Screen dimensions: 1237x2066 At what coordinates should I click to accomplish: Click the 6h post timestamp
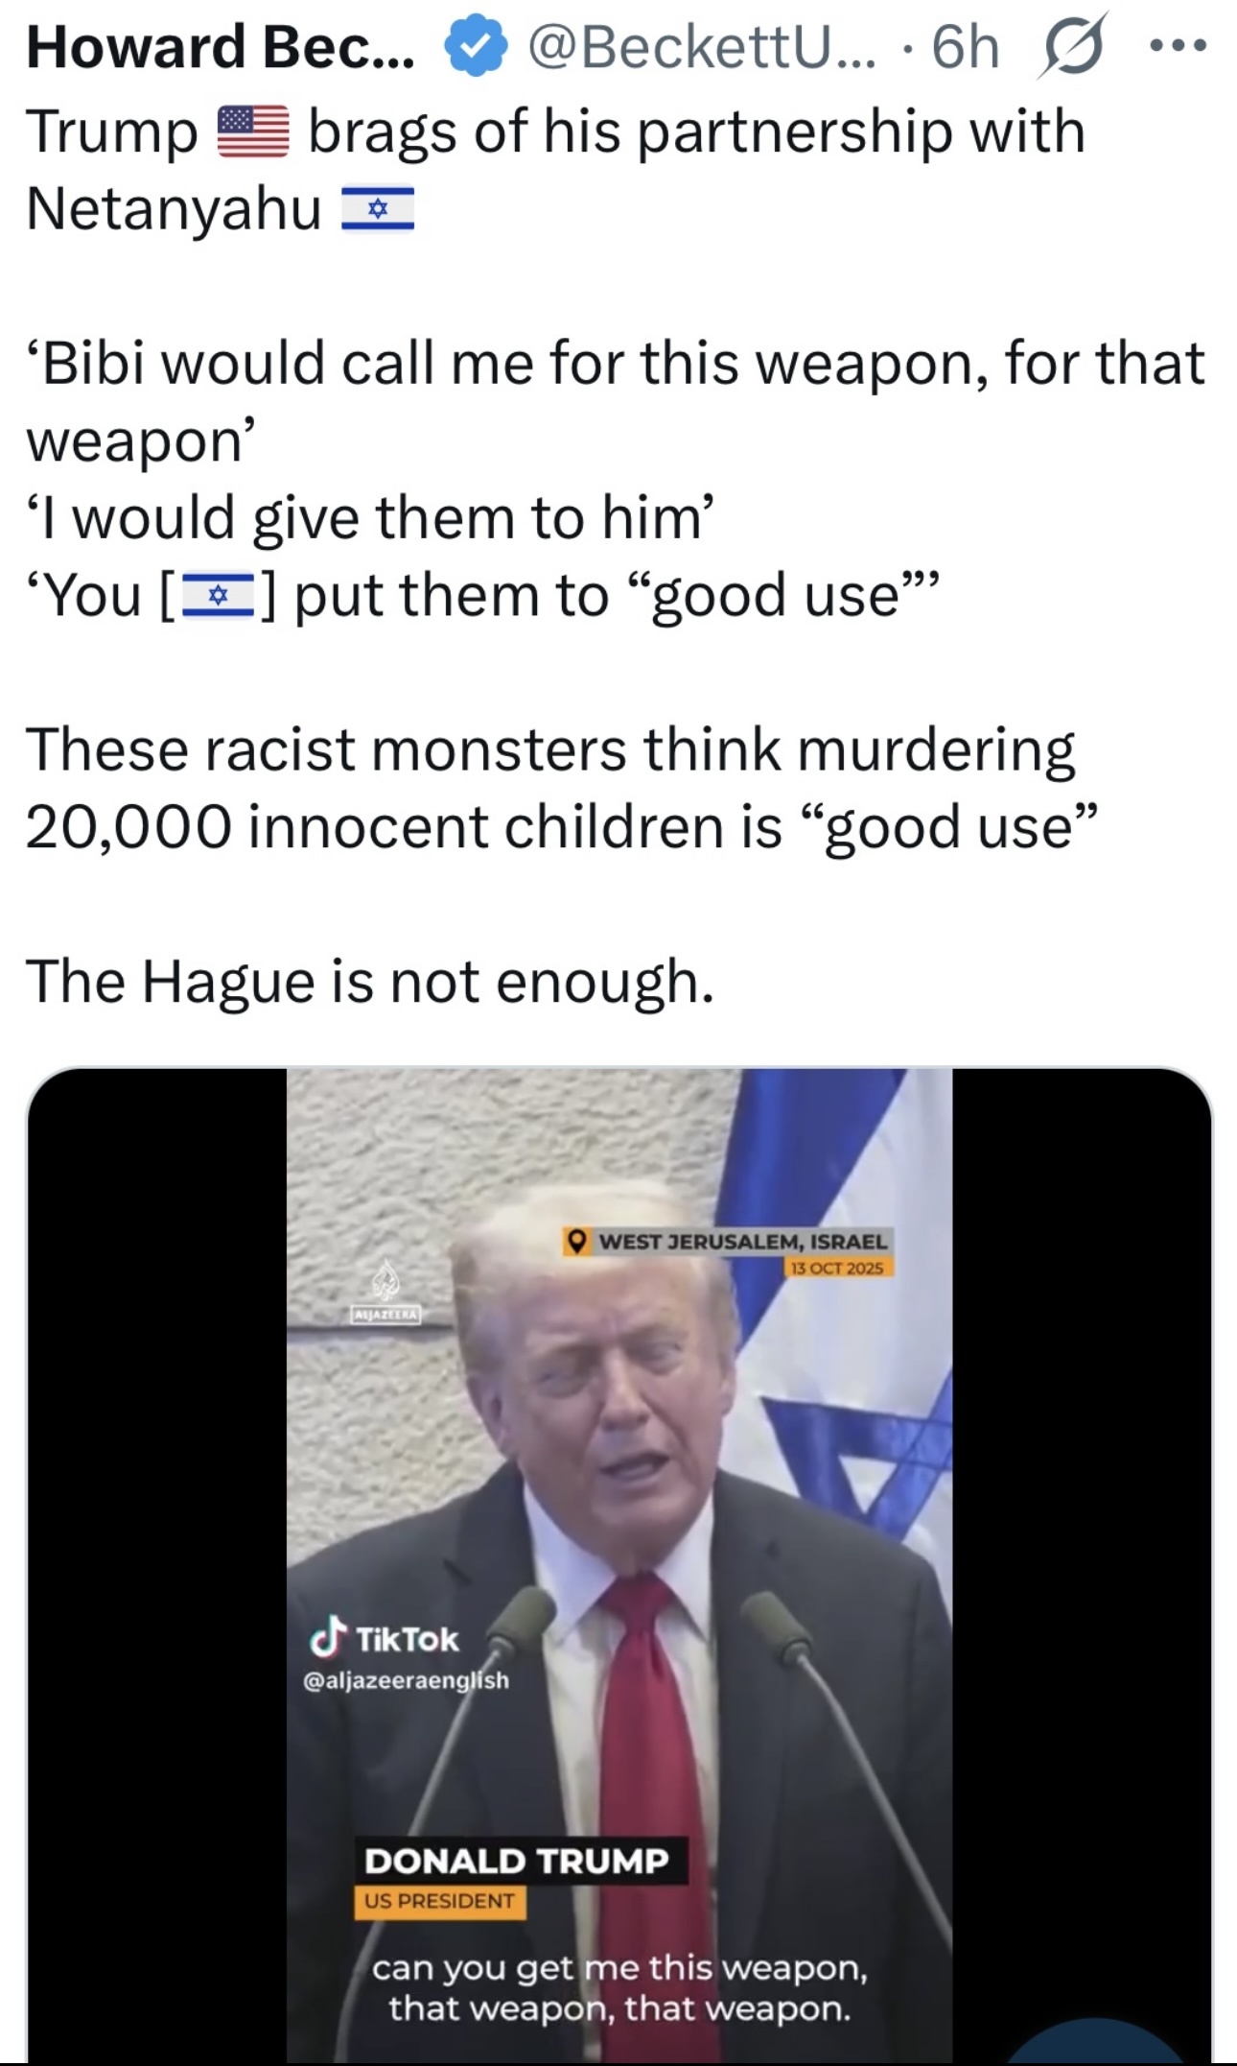point(966,46)
